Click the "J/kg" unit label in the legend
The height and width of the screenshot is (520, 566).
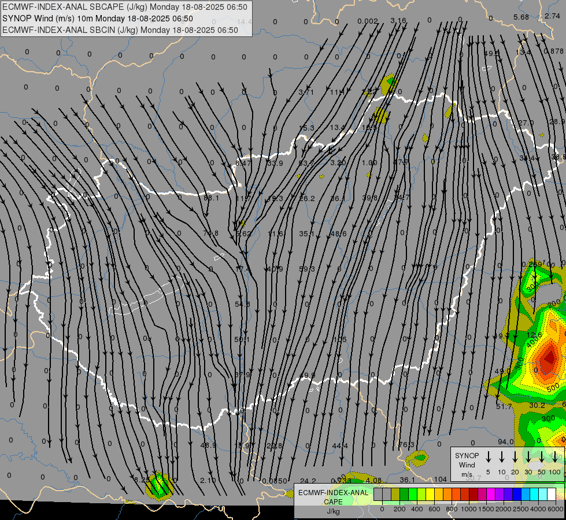tap(333, 511)
